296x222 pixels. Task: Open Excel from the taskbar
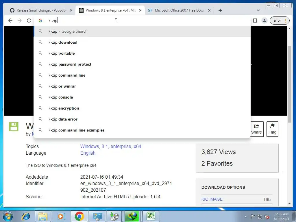[151, 216]
